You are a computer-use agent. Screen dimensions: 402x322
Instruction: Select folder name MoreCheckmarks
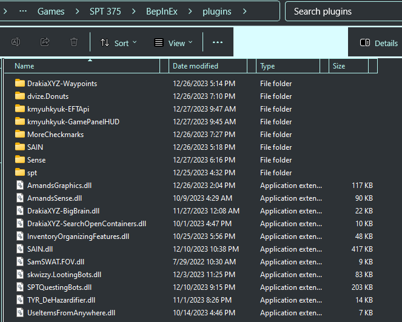55,135
